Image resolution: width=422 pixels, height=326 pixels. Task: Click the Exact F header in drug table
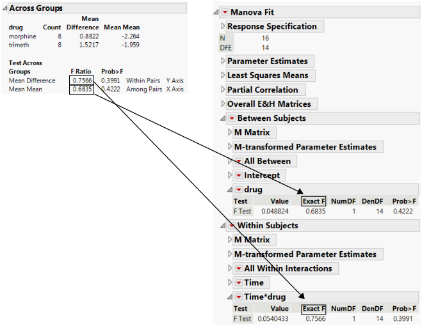click(x=314, y=201)
